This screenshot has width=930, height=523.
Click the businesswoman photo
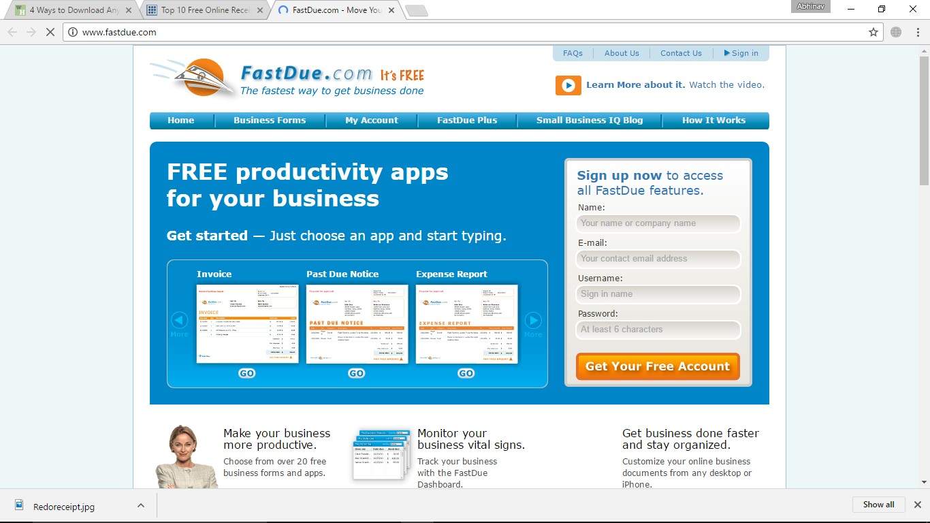click(185, 456)
